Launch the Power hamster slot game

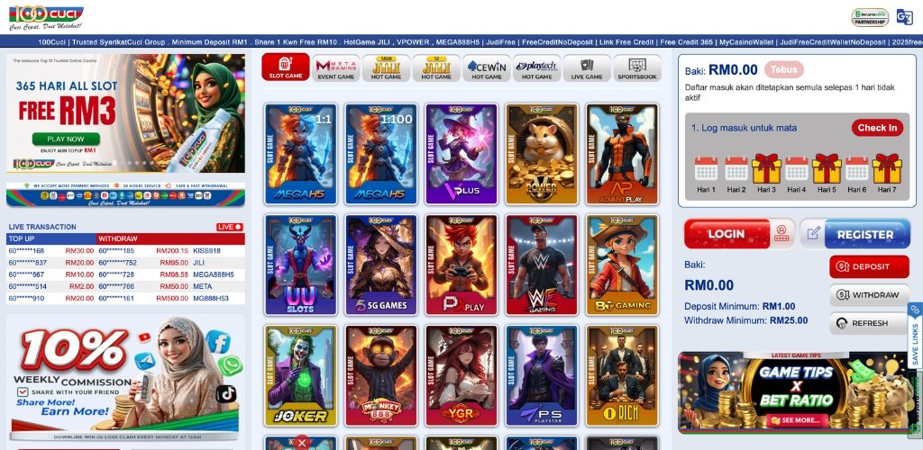coord(542,154)
